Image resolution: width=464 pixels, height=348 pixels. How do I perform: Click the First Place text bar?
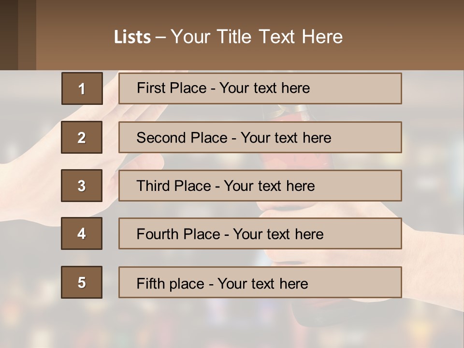point(260,88)
